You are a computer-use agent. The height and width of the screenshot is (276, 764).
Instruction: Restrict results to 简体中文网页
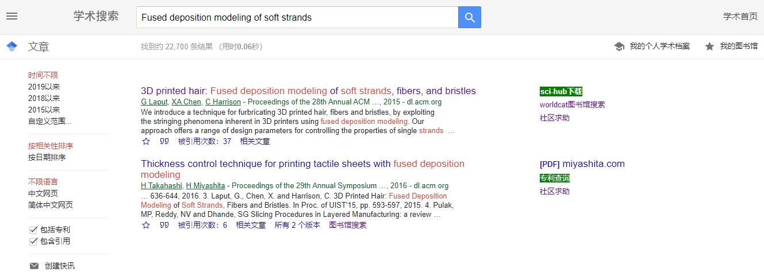click(51, 205)
